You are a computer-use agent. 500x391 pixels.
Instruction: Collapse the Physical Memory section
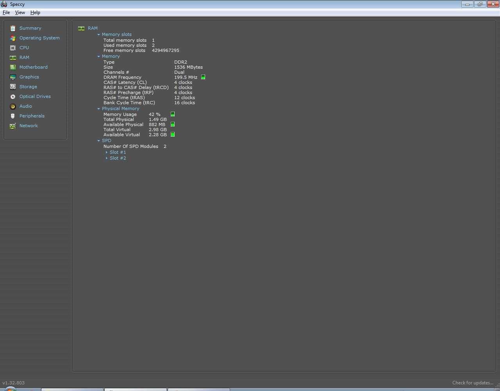[99, 109]
